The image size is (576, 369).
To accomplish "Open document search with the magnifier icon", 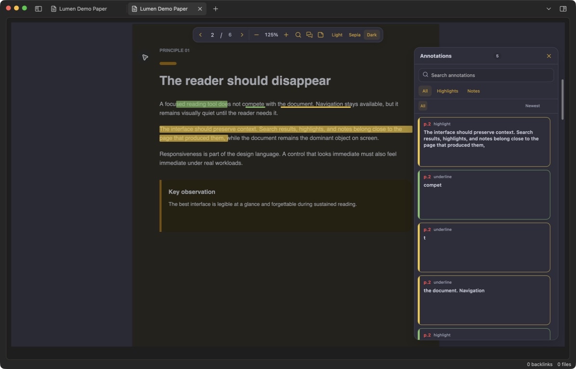I will click(x=298, y=35).
